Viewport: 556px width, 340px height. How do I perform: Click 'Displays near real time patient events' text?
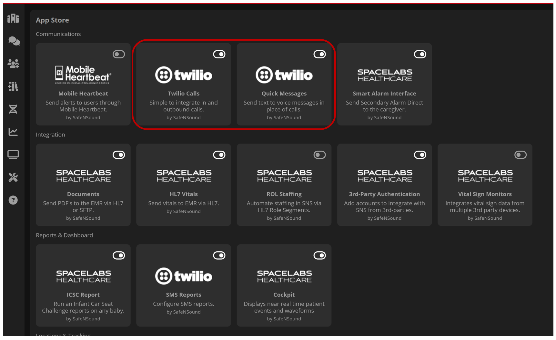[284, 307]
